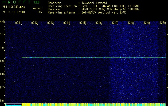This screenshot has height=106, width=168.
Task: Click the Receiving Location label
Action: pos(62,6)
